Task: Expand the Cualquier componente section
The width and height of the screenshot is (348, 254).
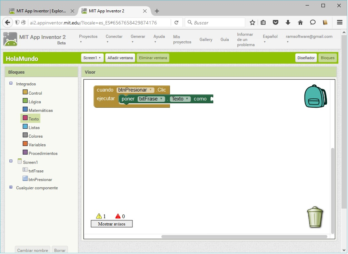Action: 11,188
